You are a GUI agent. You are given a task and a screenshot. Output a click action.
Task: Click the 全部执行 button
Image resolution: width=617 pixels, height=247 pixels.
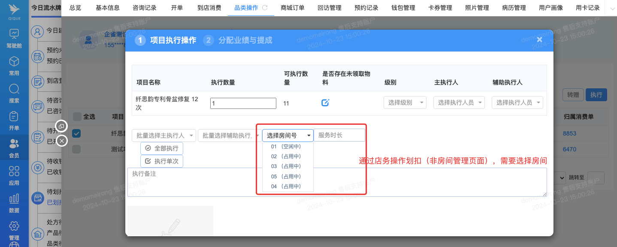(162, 148)
